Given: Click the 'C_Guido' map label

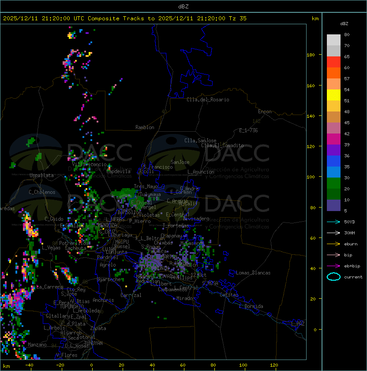Looking at the screenshot, I should [54, 219].
